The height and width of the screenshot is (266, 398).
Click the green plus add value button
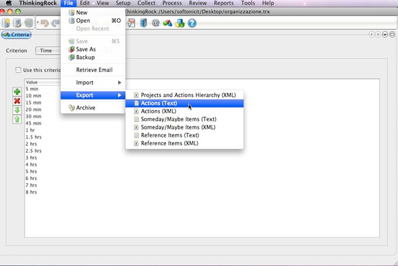[x=17, y=92]
